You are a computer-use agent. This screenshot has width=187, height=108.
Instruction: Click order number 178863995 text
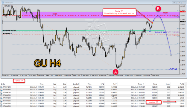coord(7,104)
